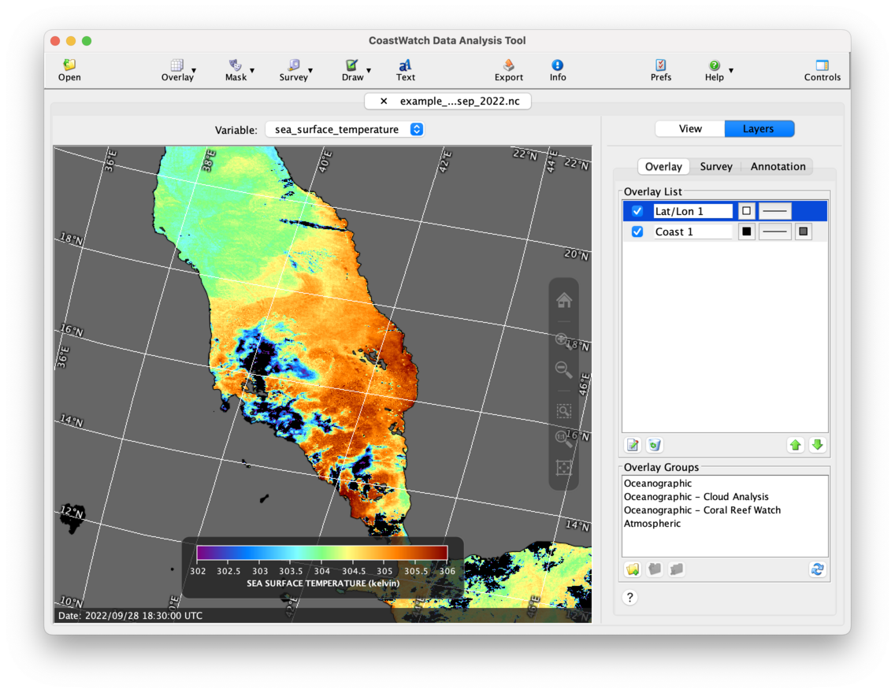
Task: Open the Variable sea_surface_temperature dropdown
Action: 344,129
